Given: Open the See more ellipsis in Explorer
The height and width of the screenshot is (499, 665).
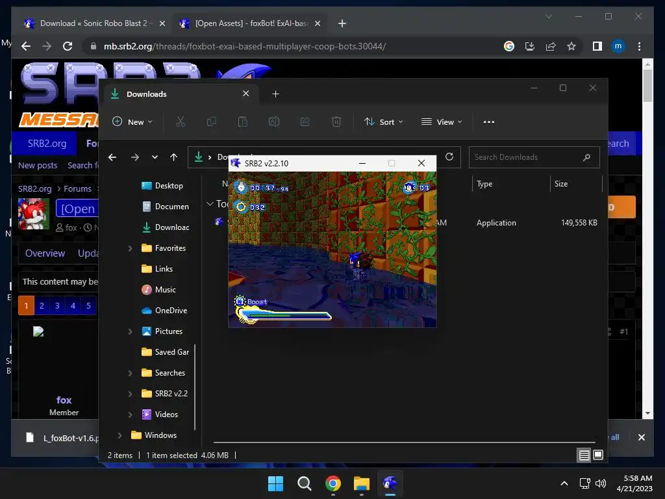Looking at the screenshot, I should click(x=489, y=122).
